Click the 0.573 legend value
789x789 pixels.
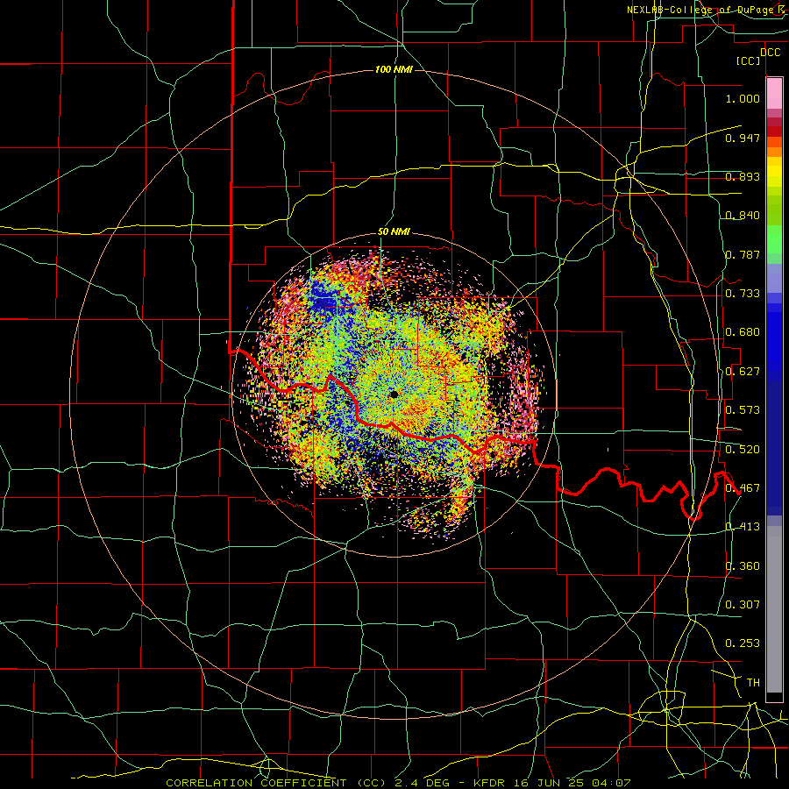click(x=743, y=410)
